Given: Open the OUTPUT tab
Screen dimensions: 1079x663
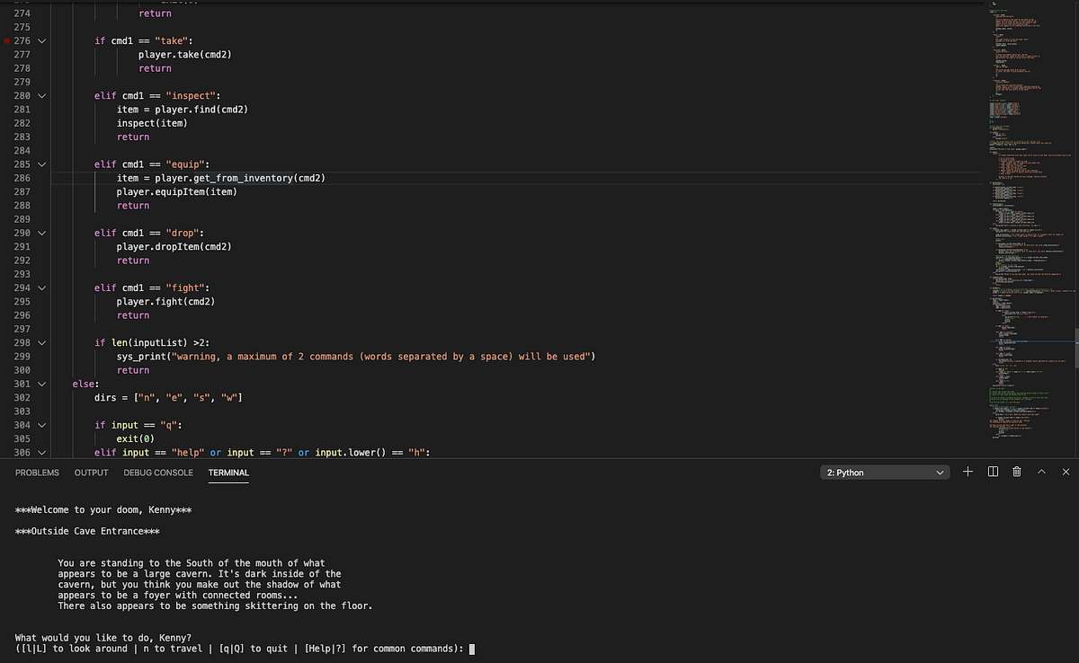Looking at the screenshot, I should pyautogui.click(x=91, y=472).
